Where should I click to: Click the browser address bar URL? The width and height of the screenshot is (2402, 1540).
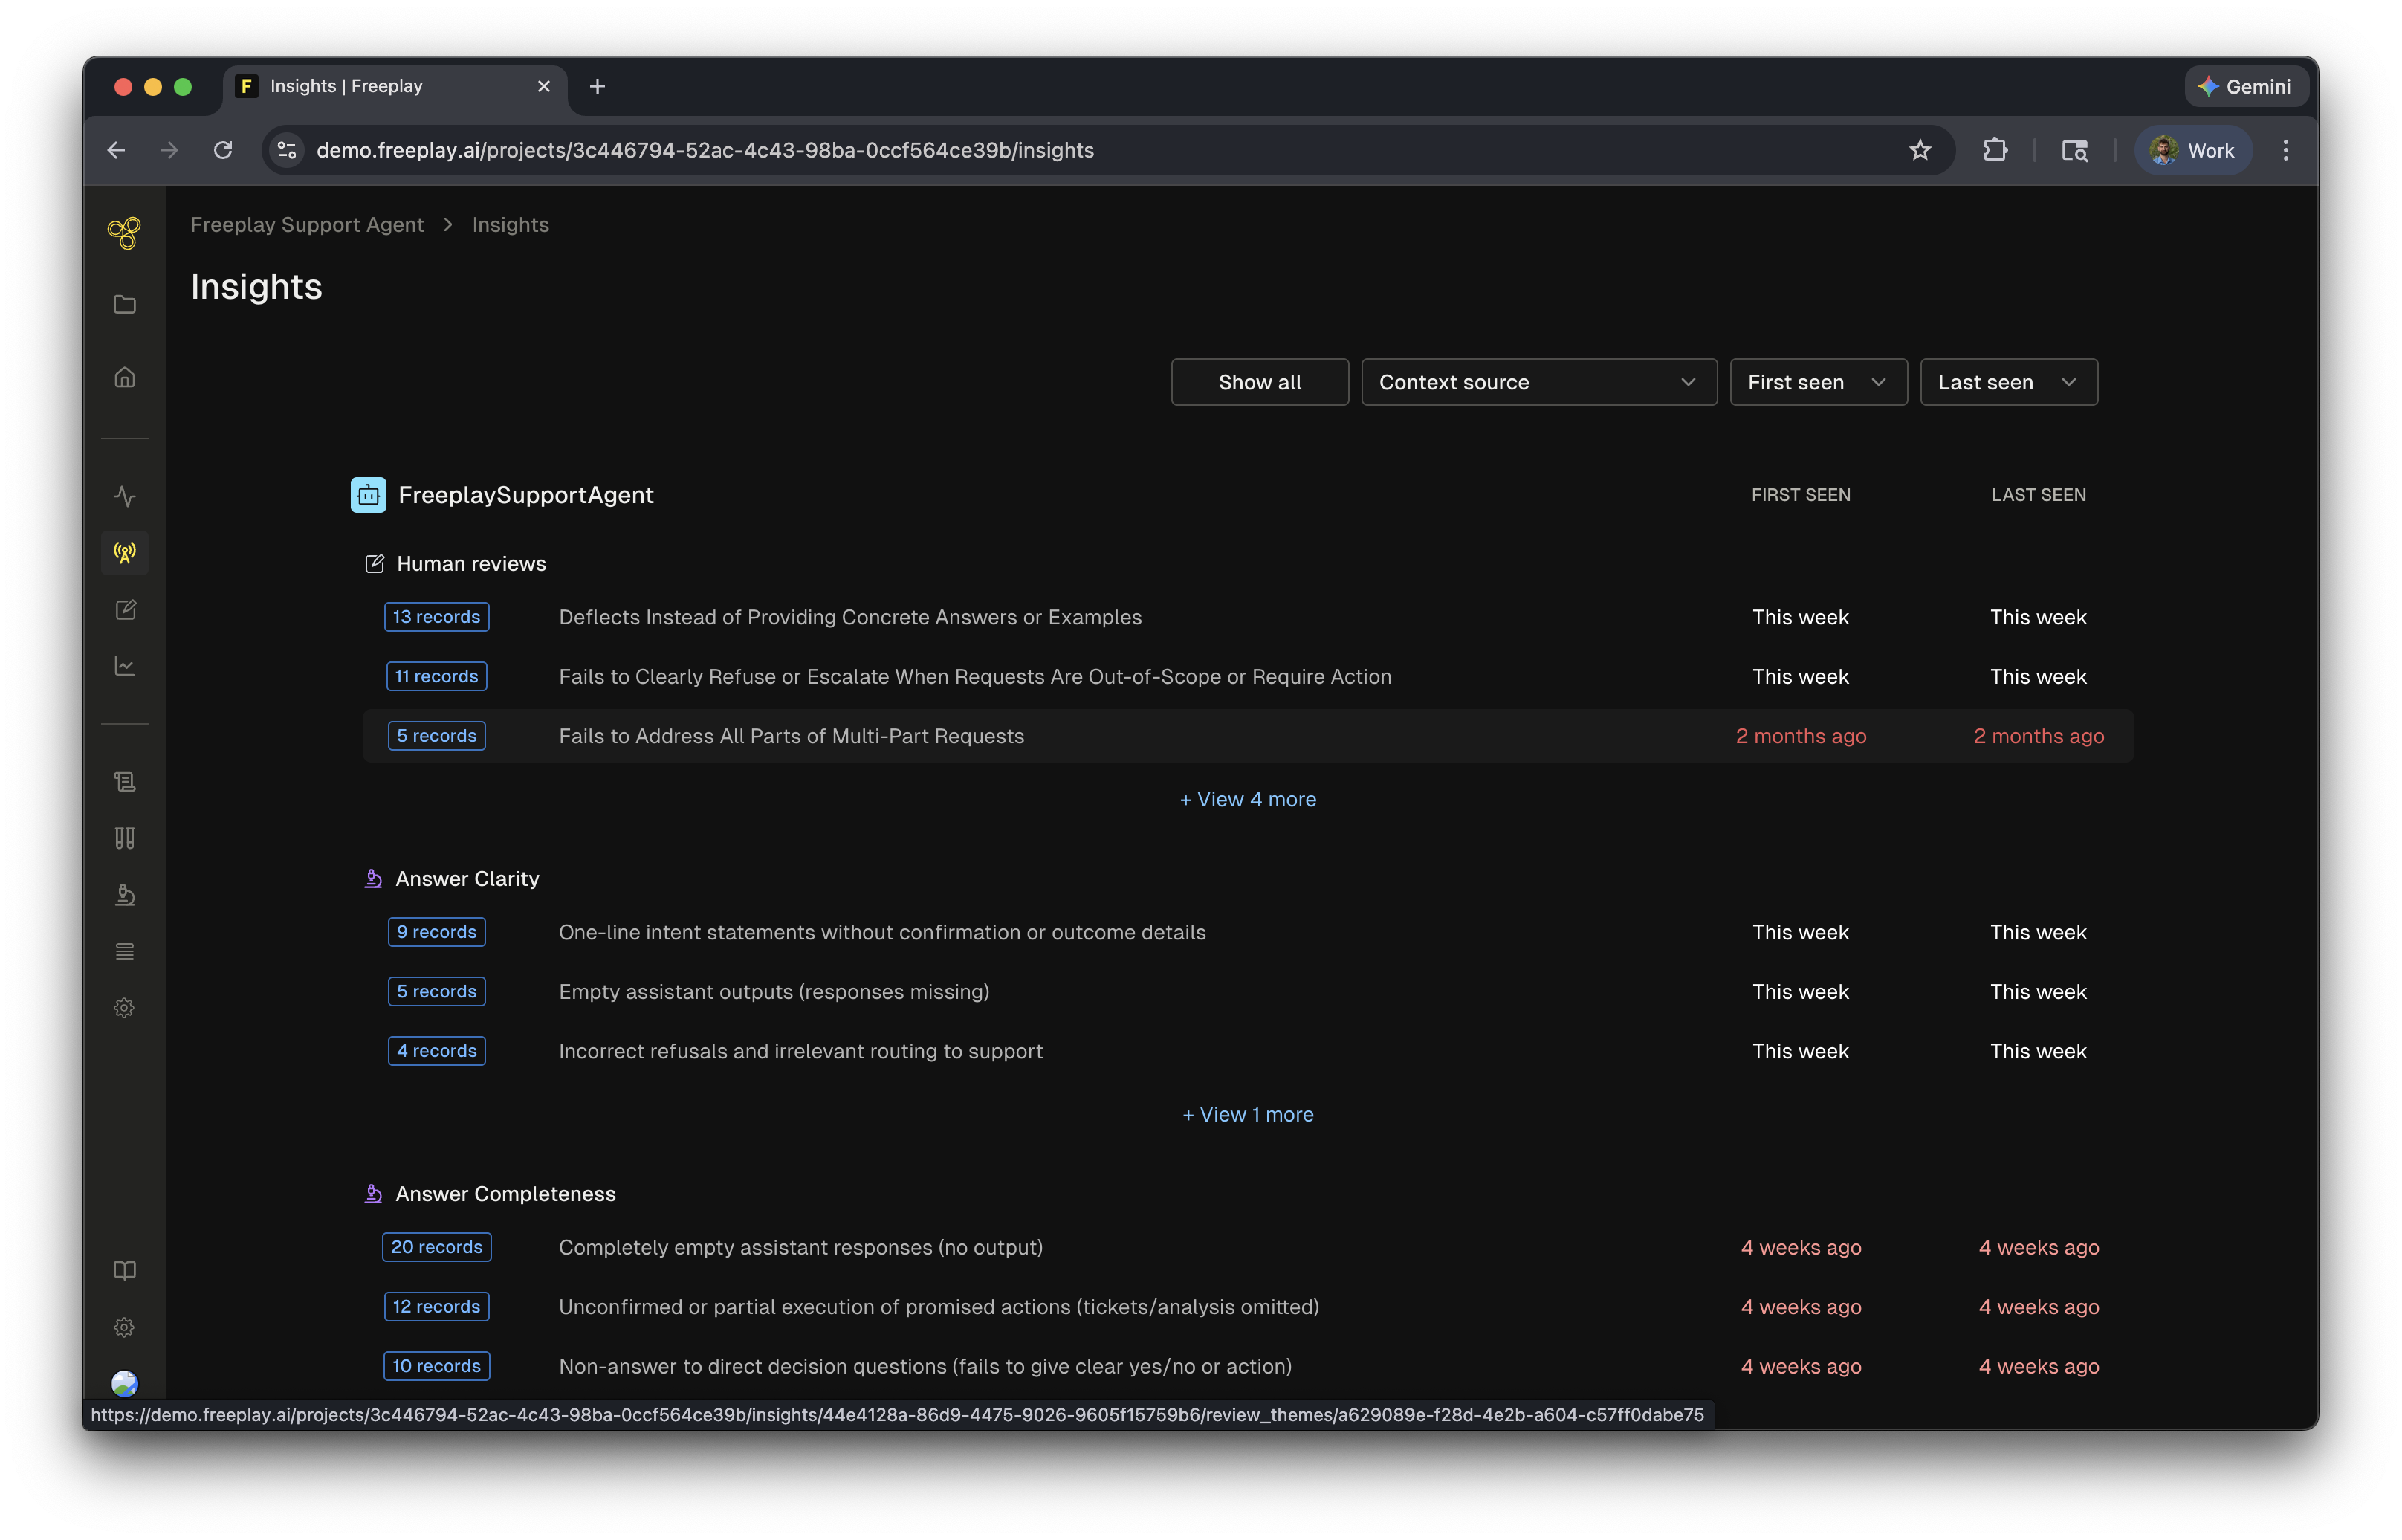tap(703, 150)
